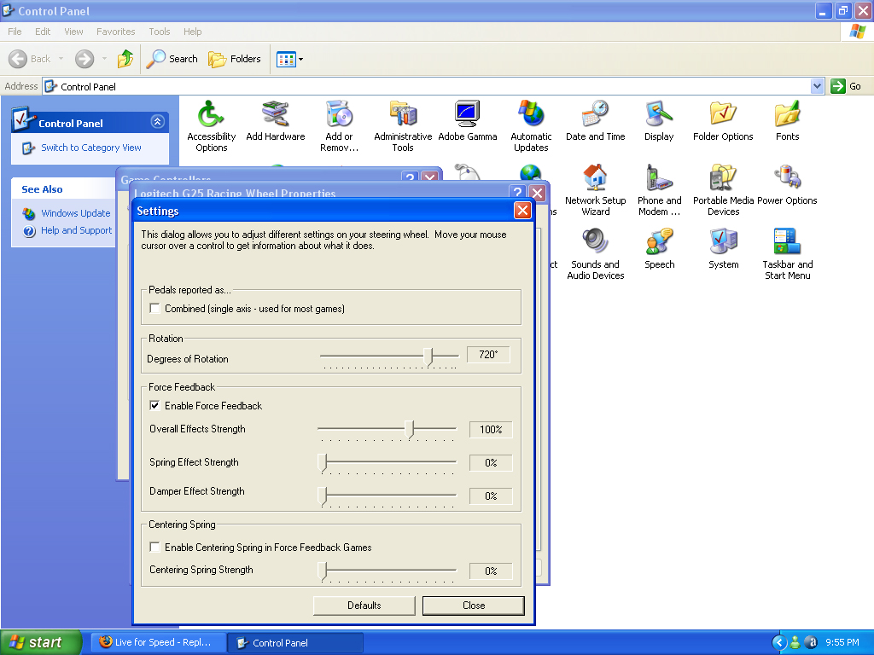Check Combined pedals single axis checkbox
The image size is (874, 655).
point(155,308)
